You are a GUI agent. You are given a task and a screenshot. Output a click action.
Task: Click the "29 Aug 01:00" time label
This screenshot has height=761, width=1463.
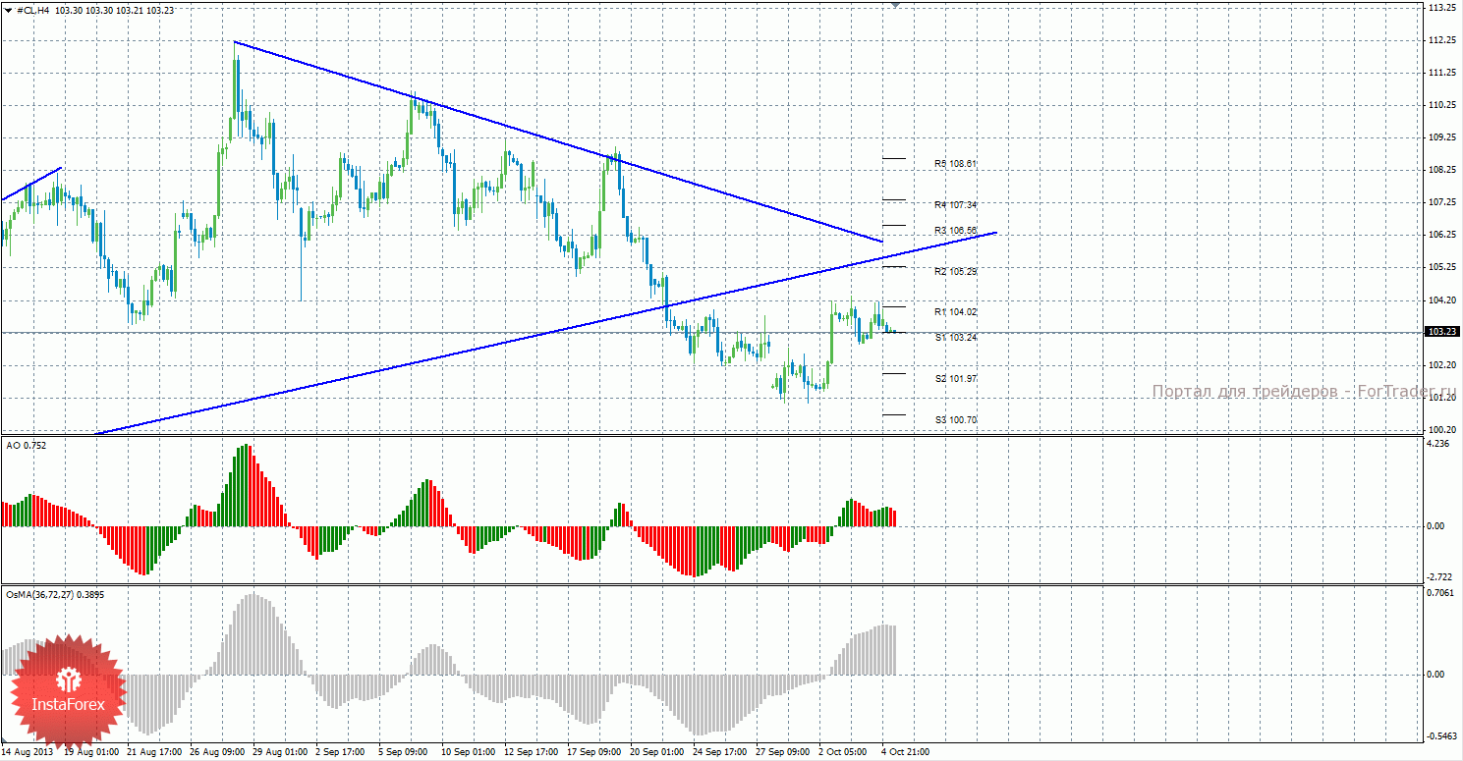click(280, 752)
